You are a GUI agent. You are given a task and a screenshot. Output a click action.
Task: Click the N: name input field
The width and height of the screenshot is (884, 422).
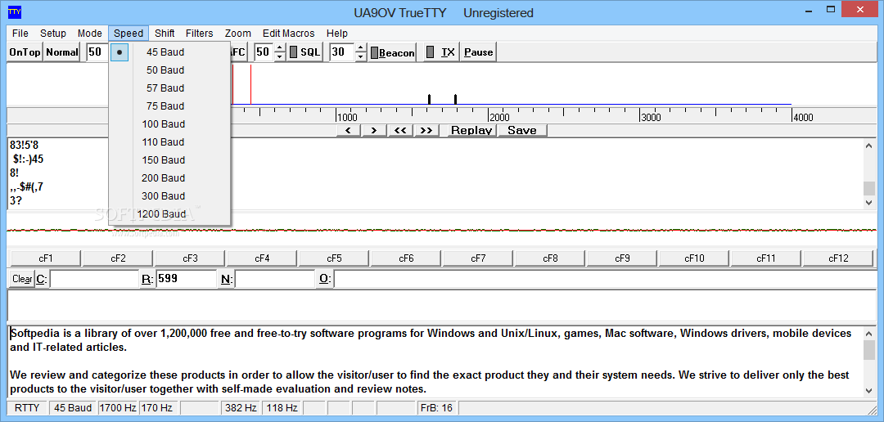pyautogui.click(x=274, y=279)
